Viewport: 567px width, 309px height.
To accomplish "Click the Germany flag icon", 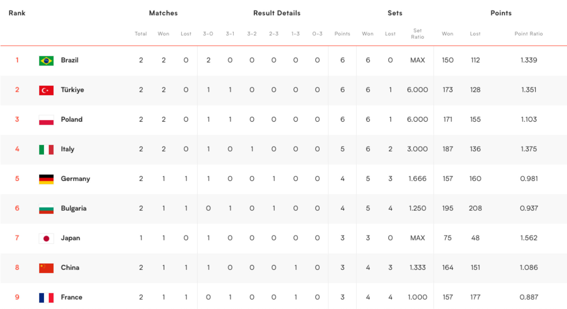I will click(46, 179).
